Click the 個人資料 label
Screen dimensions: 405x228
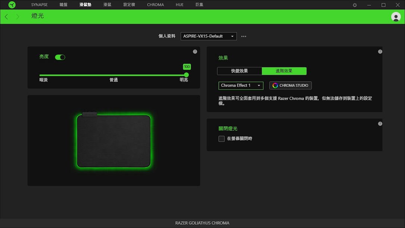tap(167, 36)
